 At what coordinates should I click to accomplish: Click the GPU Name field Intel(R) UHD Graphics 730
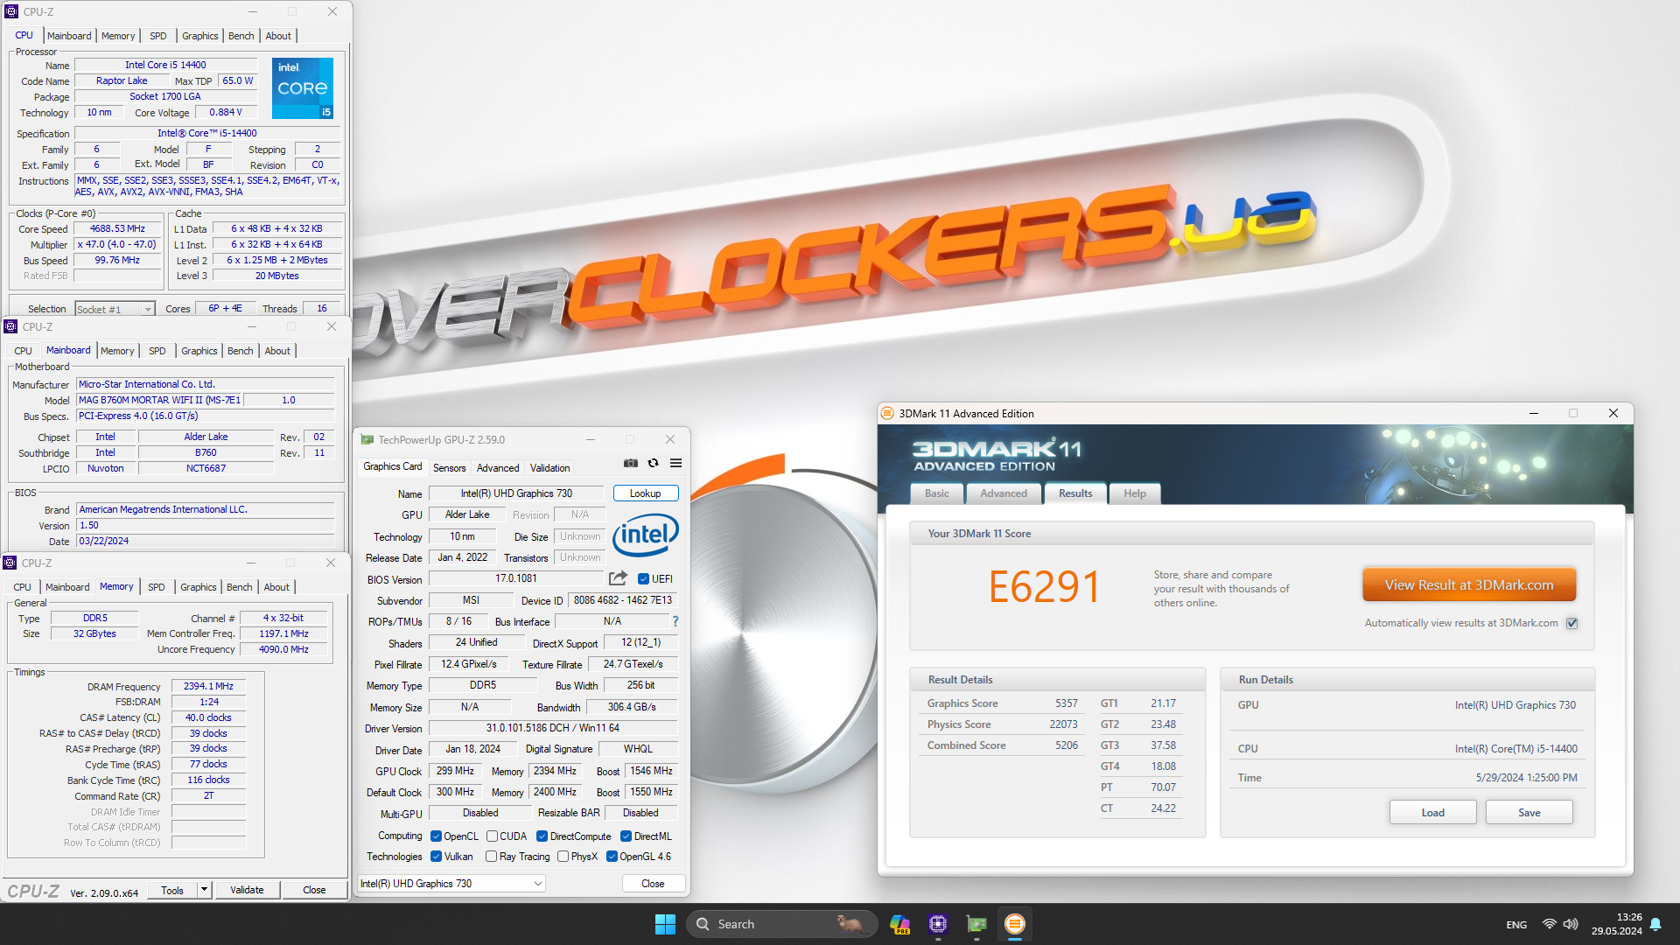point(516,493)
